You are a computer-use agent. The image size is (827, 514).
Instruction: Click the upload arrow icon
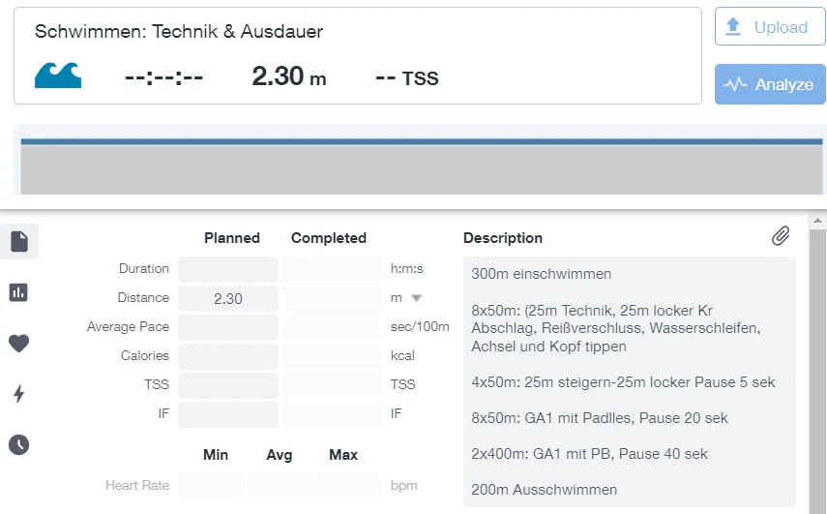[733, 26]
